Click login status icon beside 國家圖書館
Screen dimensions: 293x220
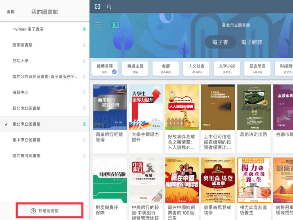[x=84, y=45]
